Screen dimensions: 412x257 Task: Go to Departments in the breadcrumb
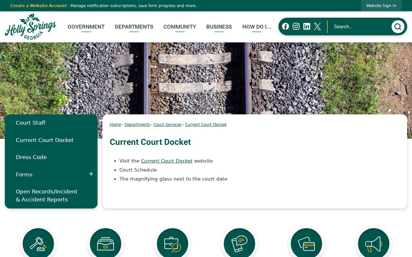[137, 125]
